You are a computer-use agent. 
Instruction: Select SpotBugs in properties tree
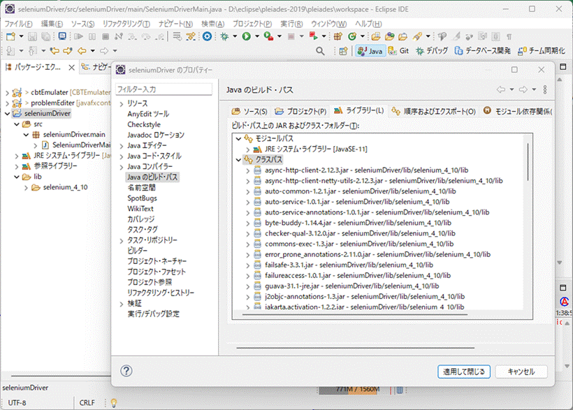pyautogui.click(x=142, y=198)
